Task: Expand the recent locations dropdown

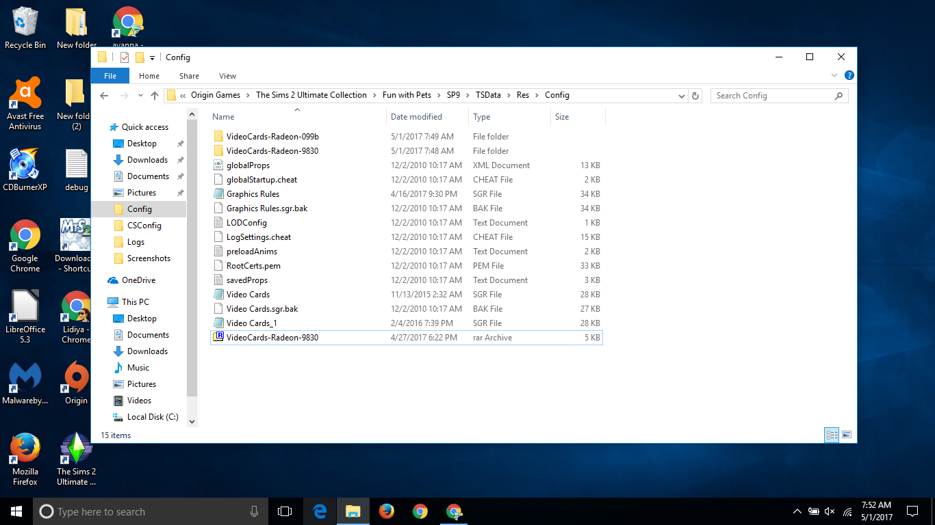Action: [140, 96]
